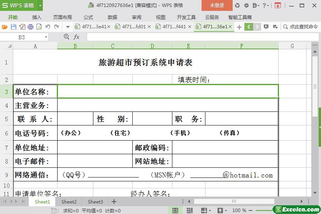Image resolution: width=321 pixels, height=214 pixels.
Task: Switch to the 4f71...f441 document tab
Action: tap(171, 26)
